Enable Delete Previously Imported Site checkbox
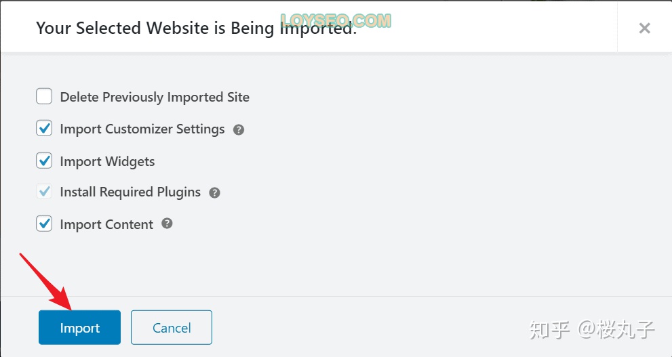Screen dimensions: 672x357 44,96
